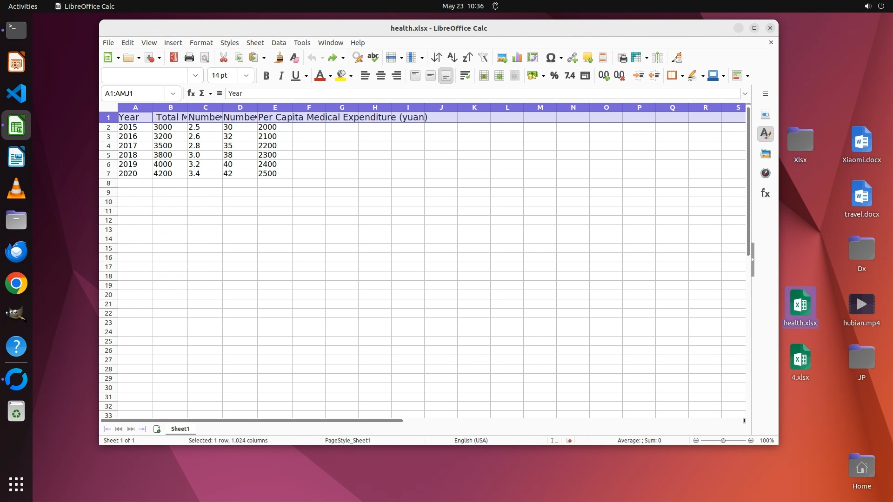
Task: Click the 100% zoom level in the status bar
Action: [766, 441]
